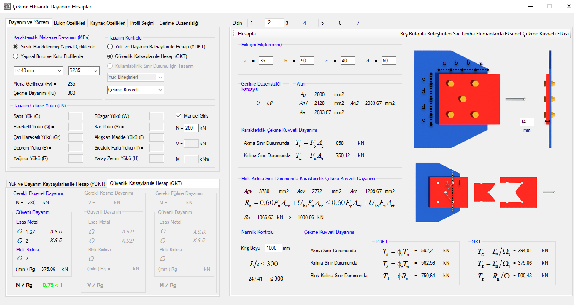Select tab number 5
The width and height of the screenshot is (574, 305).
(327, 23)
